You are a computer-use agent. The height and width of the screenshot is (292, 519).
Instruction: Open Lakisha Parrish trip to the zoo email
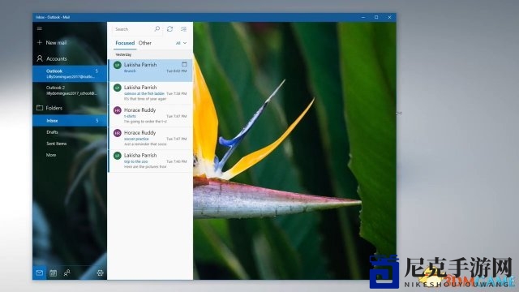click(150, 161)
